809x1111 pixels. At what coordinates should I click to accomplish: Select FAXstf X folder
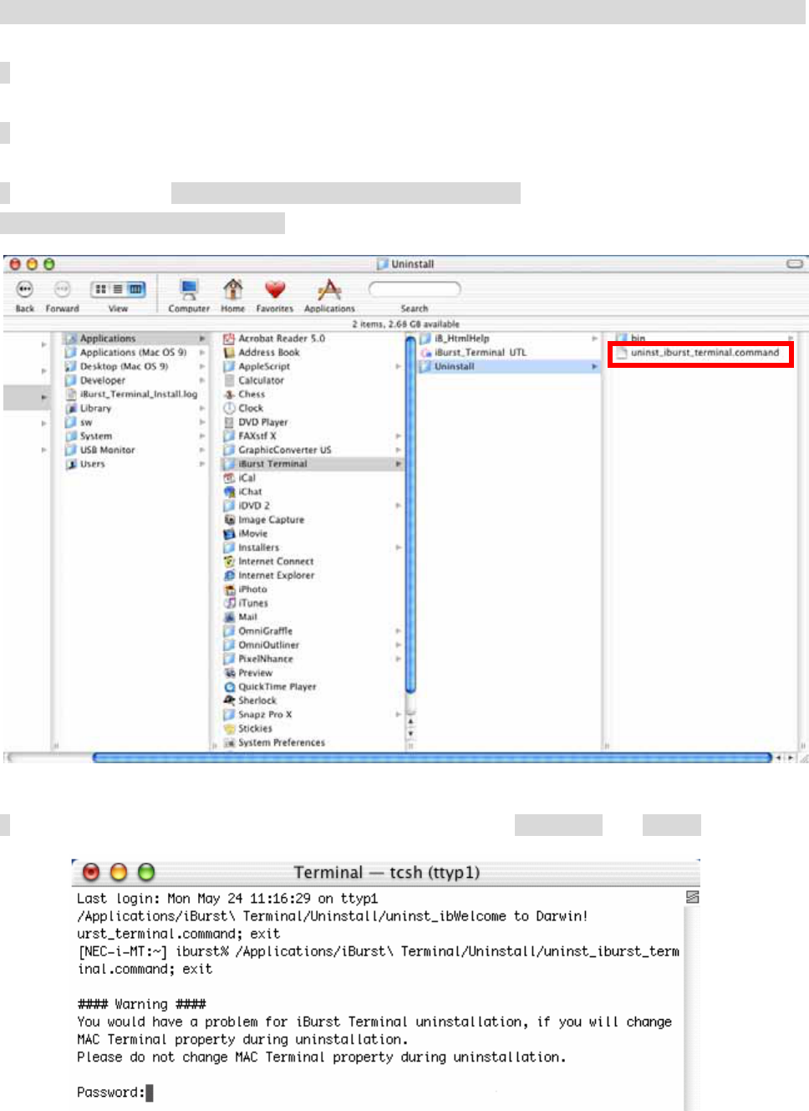[x=313, y=436]
